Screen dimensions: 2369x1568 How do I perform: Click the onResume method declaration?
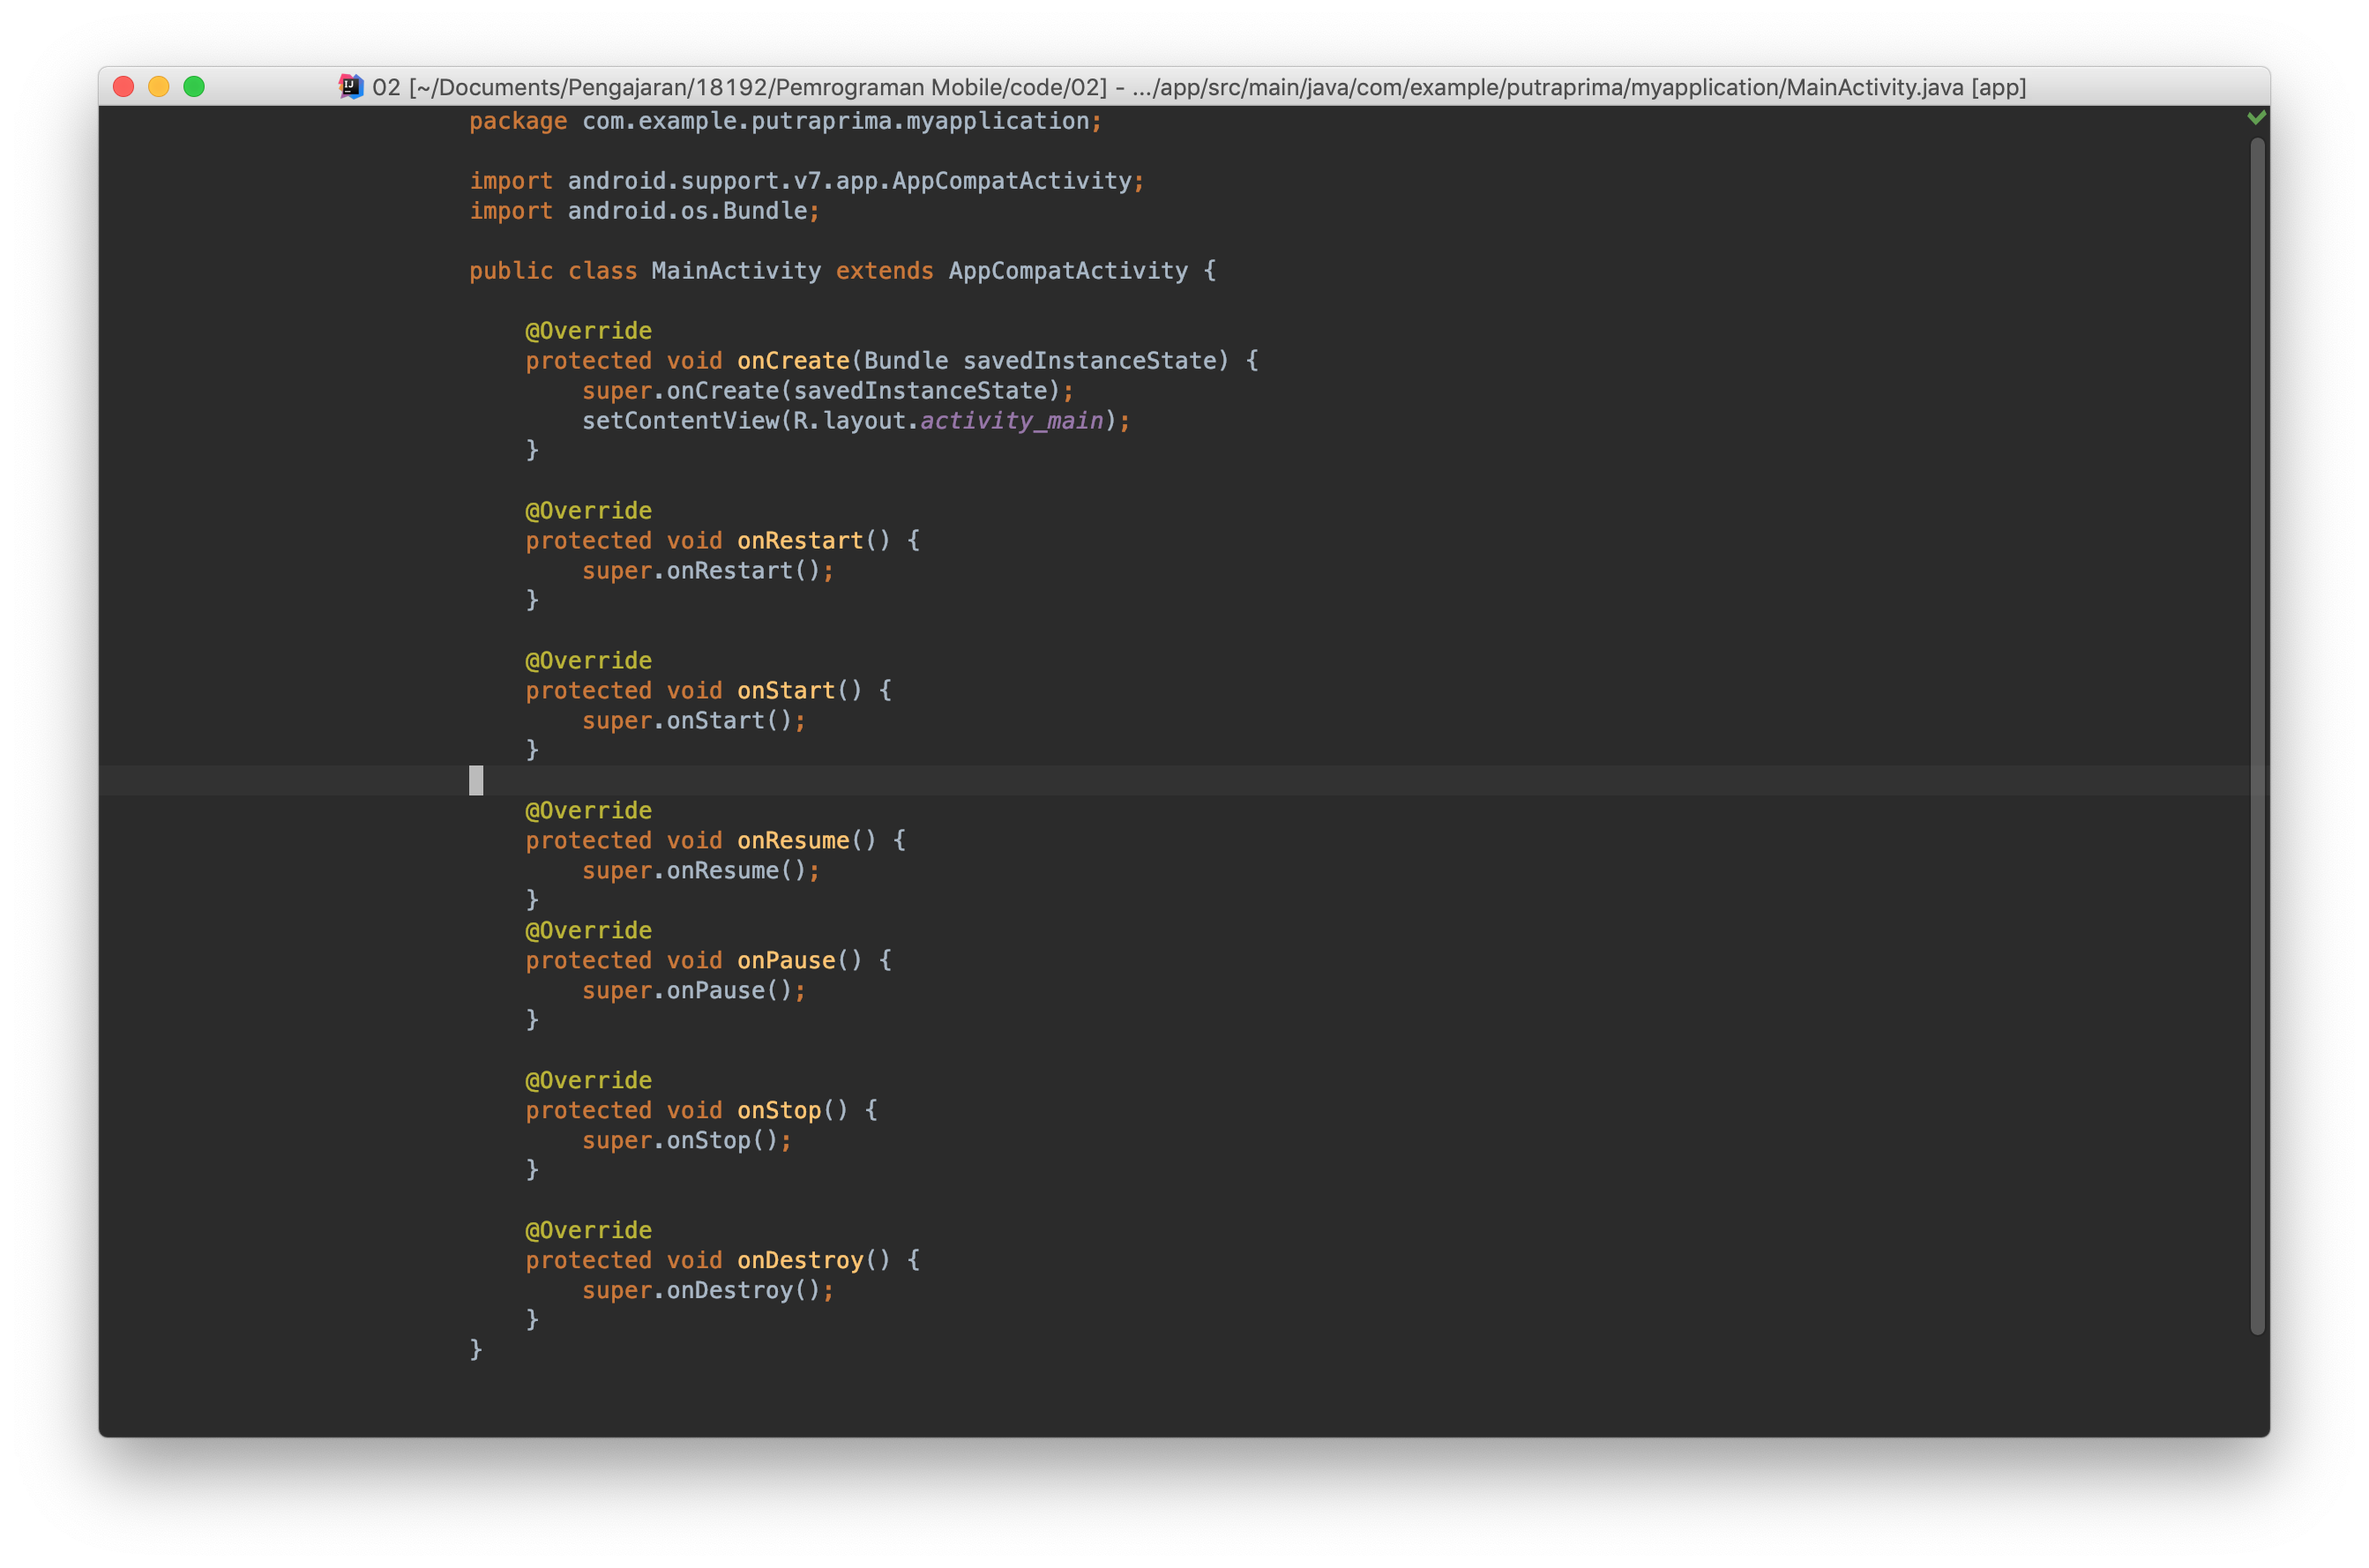coord(716,841)
